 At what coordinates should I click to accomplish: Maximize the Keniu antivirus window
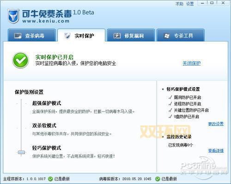pyautogui.click(x=212, y=3)
